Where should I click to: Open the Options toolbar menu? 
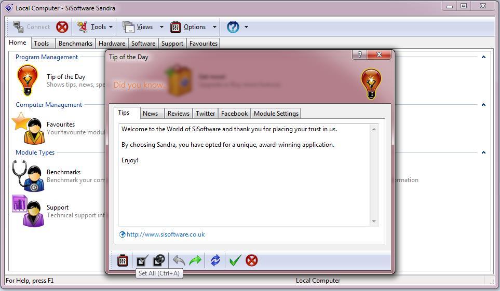pos(188,27)
